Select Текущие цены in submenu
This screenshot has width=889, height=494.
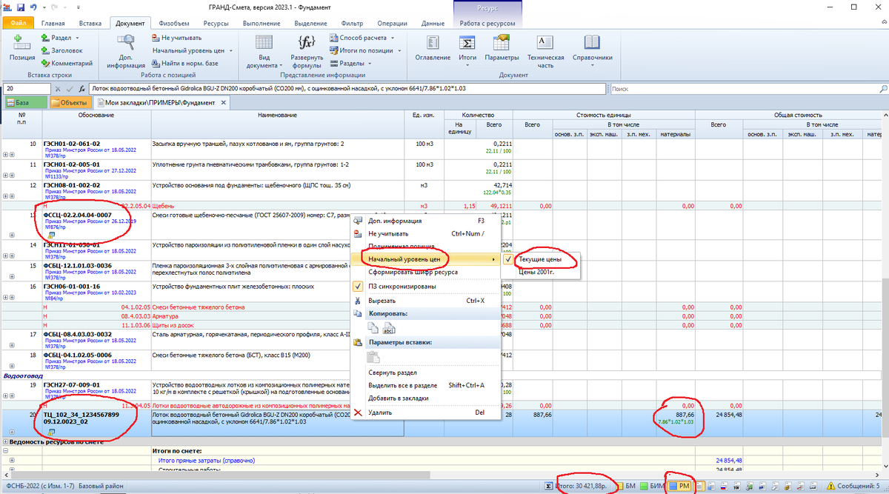click(540, 259)
